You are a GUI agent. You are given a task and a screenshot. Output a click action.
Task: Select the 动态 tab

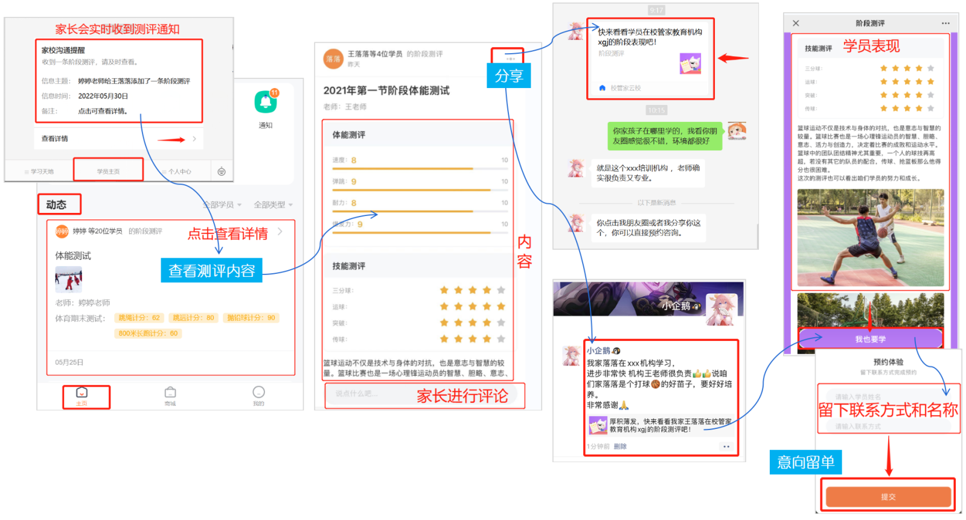(57, 205)
